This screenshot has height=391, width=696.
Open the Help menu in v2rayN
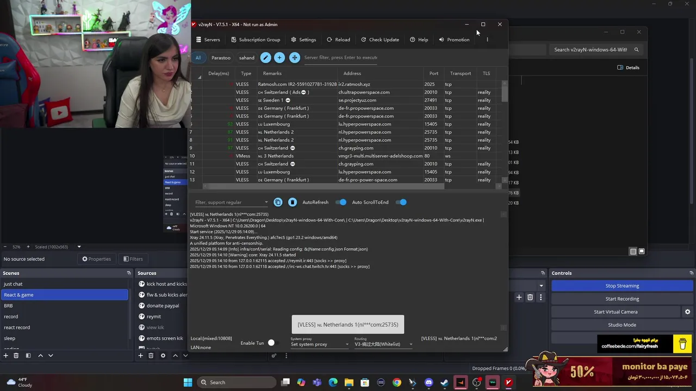pyautogui.click(x=419, y=40)
